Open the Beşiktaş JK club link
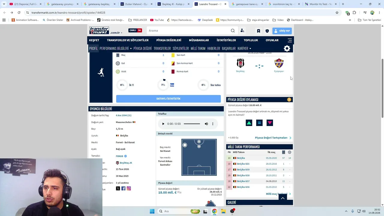This screenshot has height=216, width=384. [126, 163]
